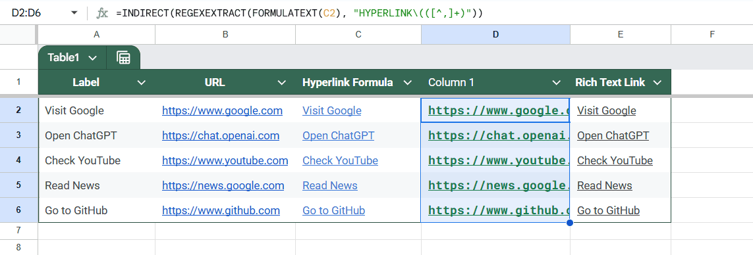Open the URL column header dropdown
Screen dimensions: 753x255
click(282, 82)
